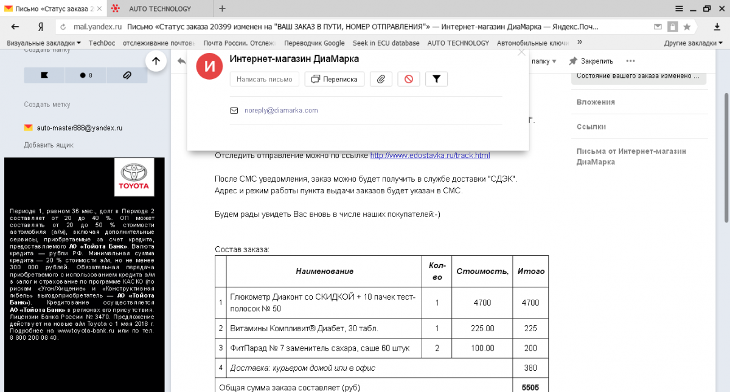Click the lock protection icon in address bar
Screen dimensions: 730x392
tap(672, 27)
